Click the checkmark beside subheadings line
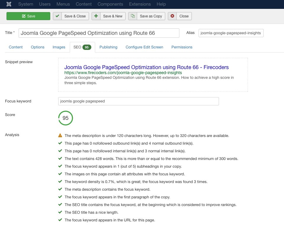The height and width of the screenshot is (232, 284). (x=60, y=166)
